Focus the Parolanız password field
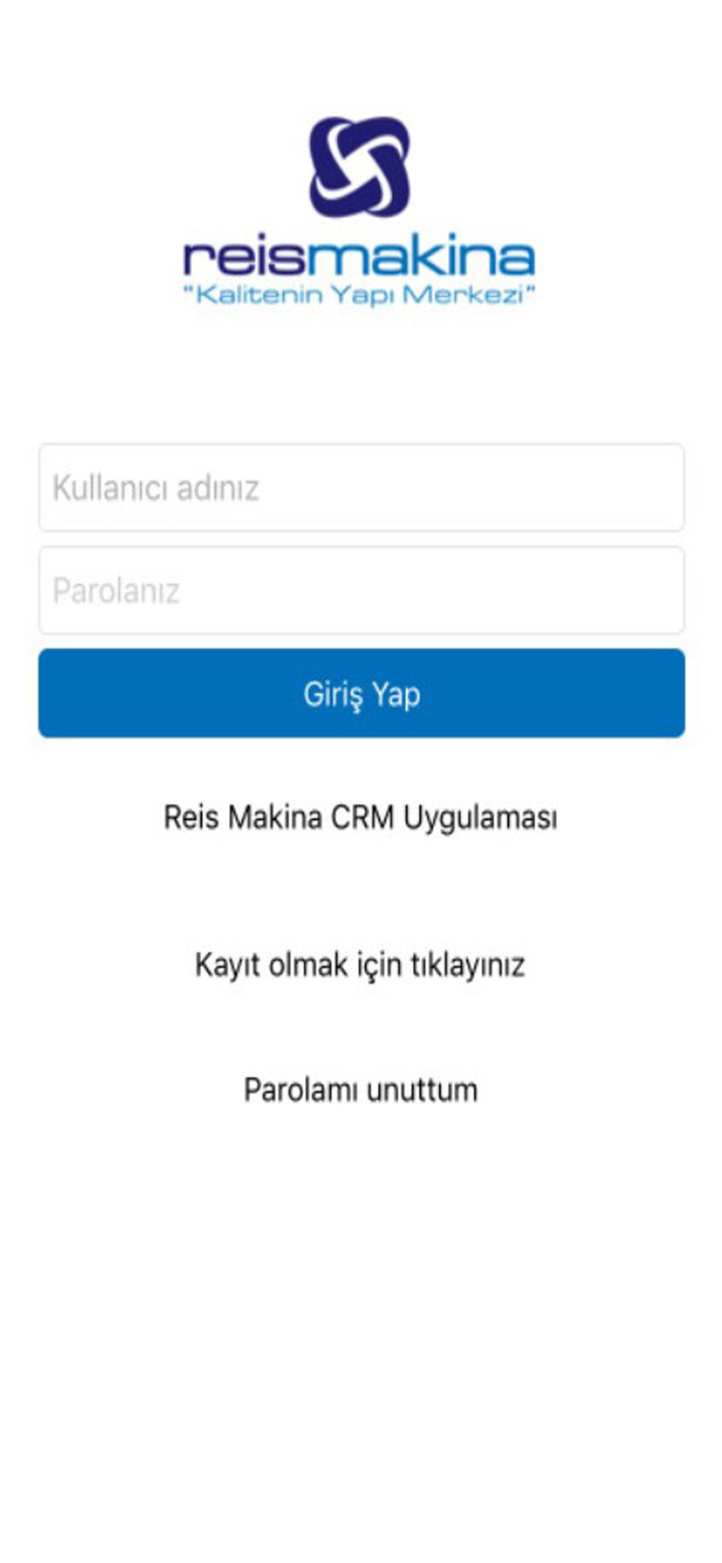 click(362, 590)
